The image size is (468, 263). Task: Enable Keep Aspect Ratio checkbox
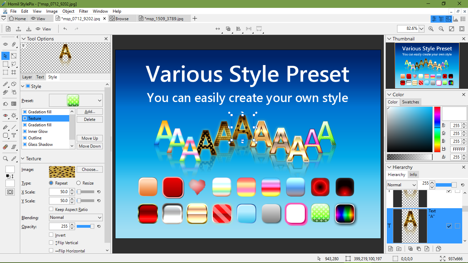pos(51,209)
